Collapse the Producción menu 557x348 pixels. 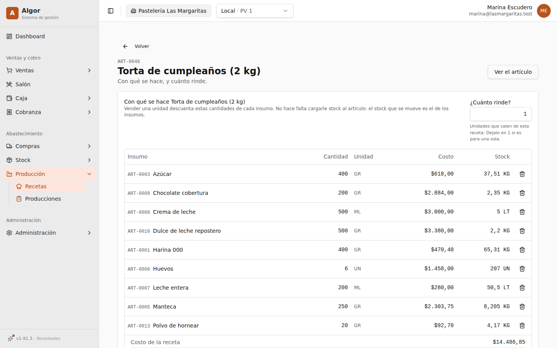tap(50, 174)
